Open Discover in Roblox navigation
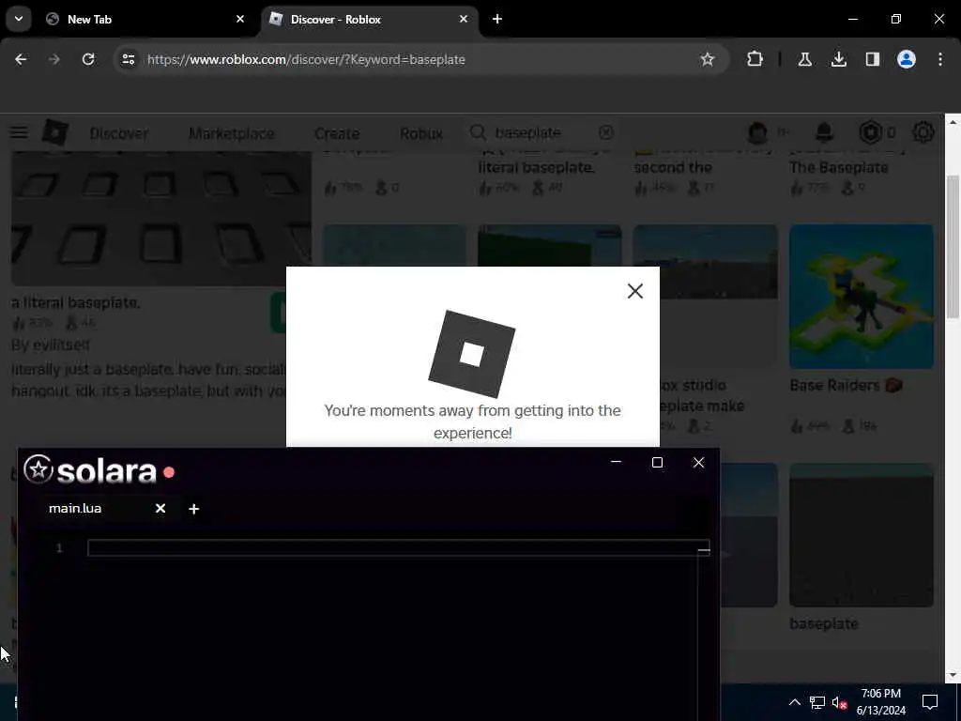Screen dimensions: 961x721 tap(119, 133)
